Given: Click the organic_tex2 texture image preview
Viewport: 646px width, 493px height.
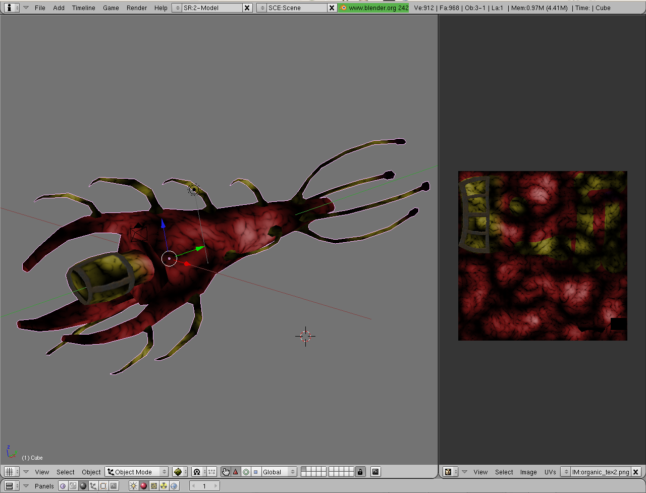Looking at the screenshot, I should pos(543,256).
